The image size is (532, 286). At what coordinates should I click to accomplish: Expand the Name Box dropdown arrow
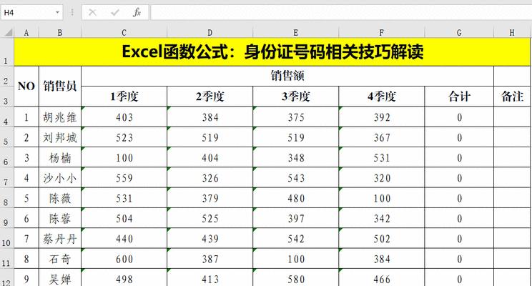tap(57, 13)
